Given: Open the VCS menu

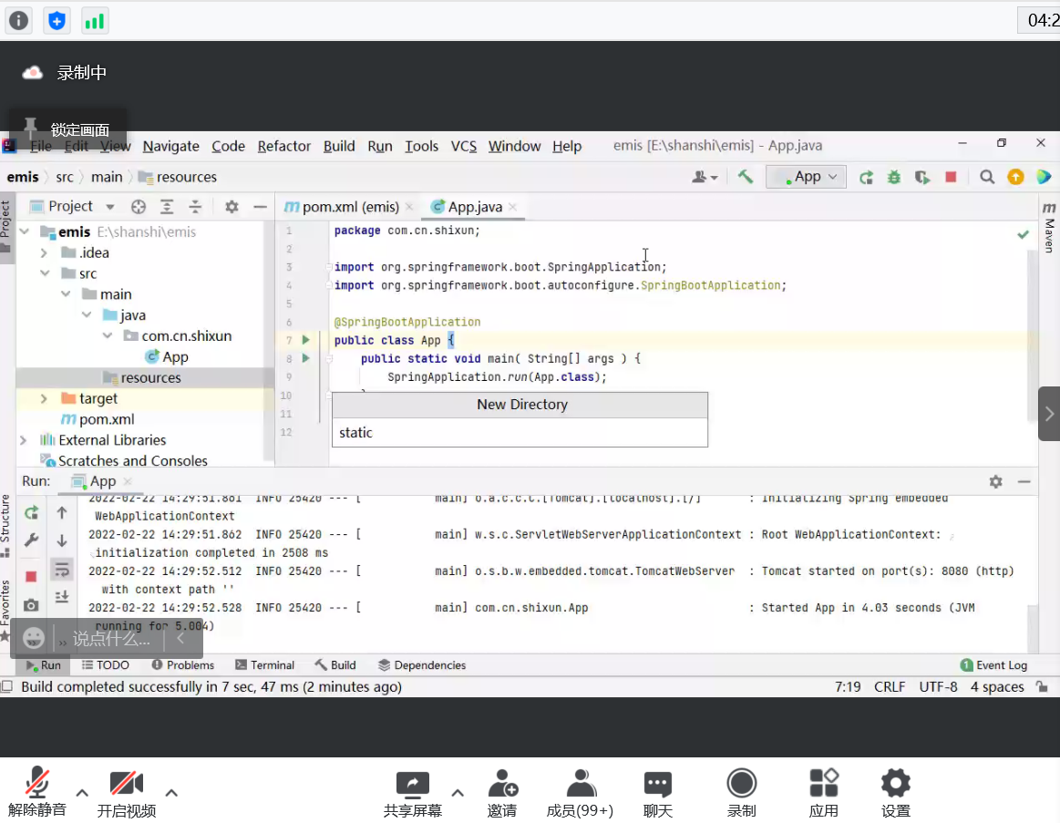Looking at the screenshot, I should click(464, 146).
